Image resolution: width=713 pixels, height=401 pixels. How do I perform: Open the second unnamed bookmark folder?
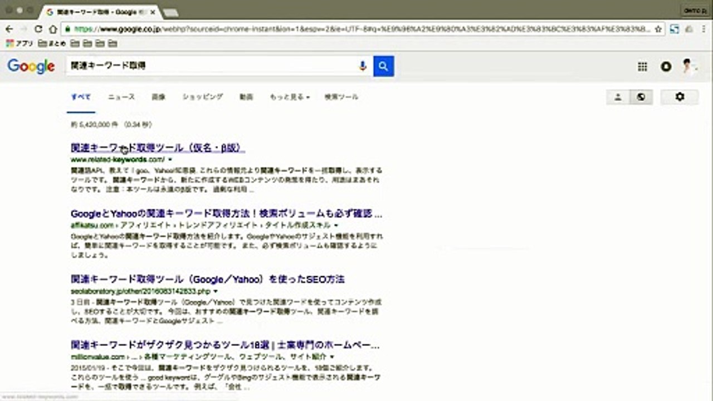point(87,43)
